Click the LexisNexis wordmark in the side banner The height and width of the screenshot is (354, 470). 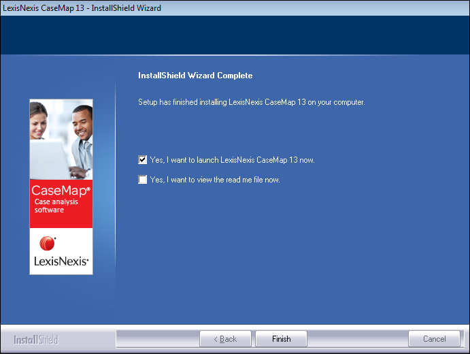(x=61, y=261)
